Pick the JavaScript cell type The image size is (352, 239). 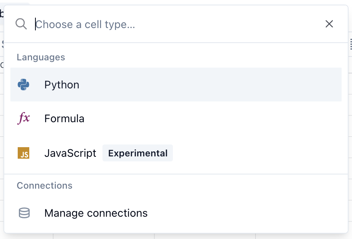pyautogui.click(x=70, y=153)
